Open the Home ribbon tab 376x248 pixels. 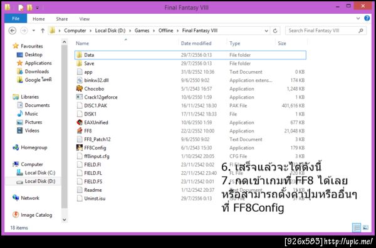tap(39, 19)
